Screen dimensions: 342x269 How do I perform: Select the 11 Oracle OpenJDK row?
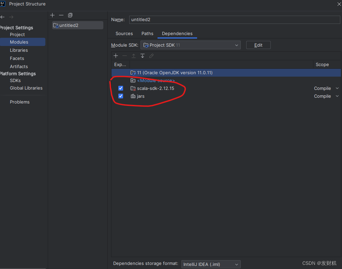(226, 73)
